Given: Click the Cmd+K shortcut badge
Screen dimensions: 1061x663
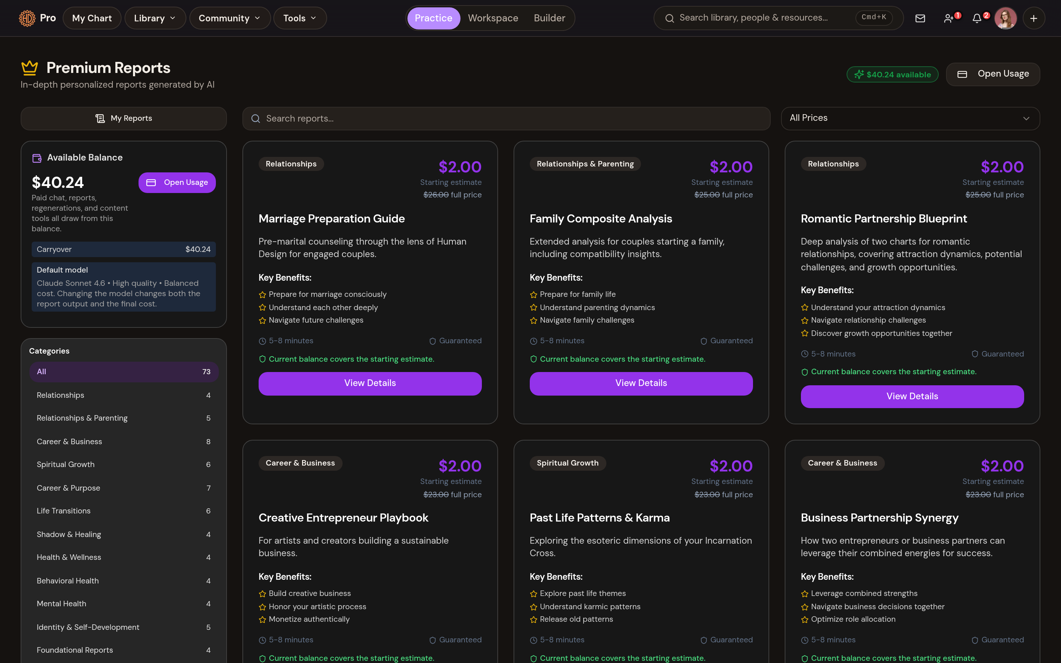Looking at the screenshot, I should pos(874,18).
